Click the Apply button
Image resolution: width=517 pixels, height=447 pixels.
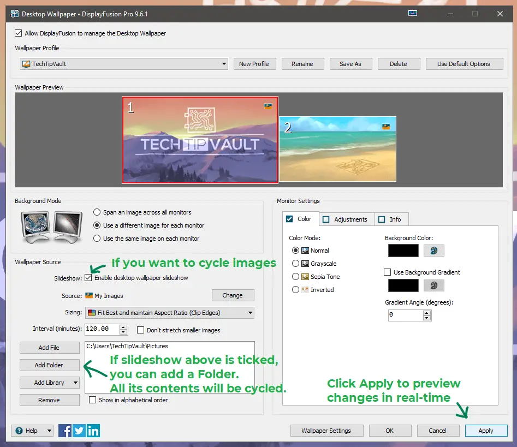pyautogui.click(x=486, y=431)
